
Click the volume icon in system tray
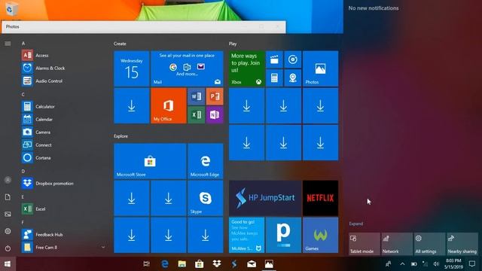click(x=436, y=264)
